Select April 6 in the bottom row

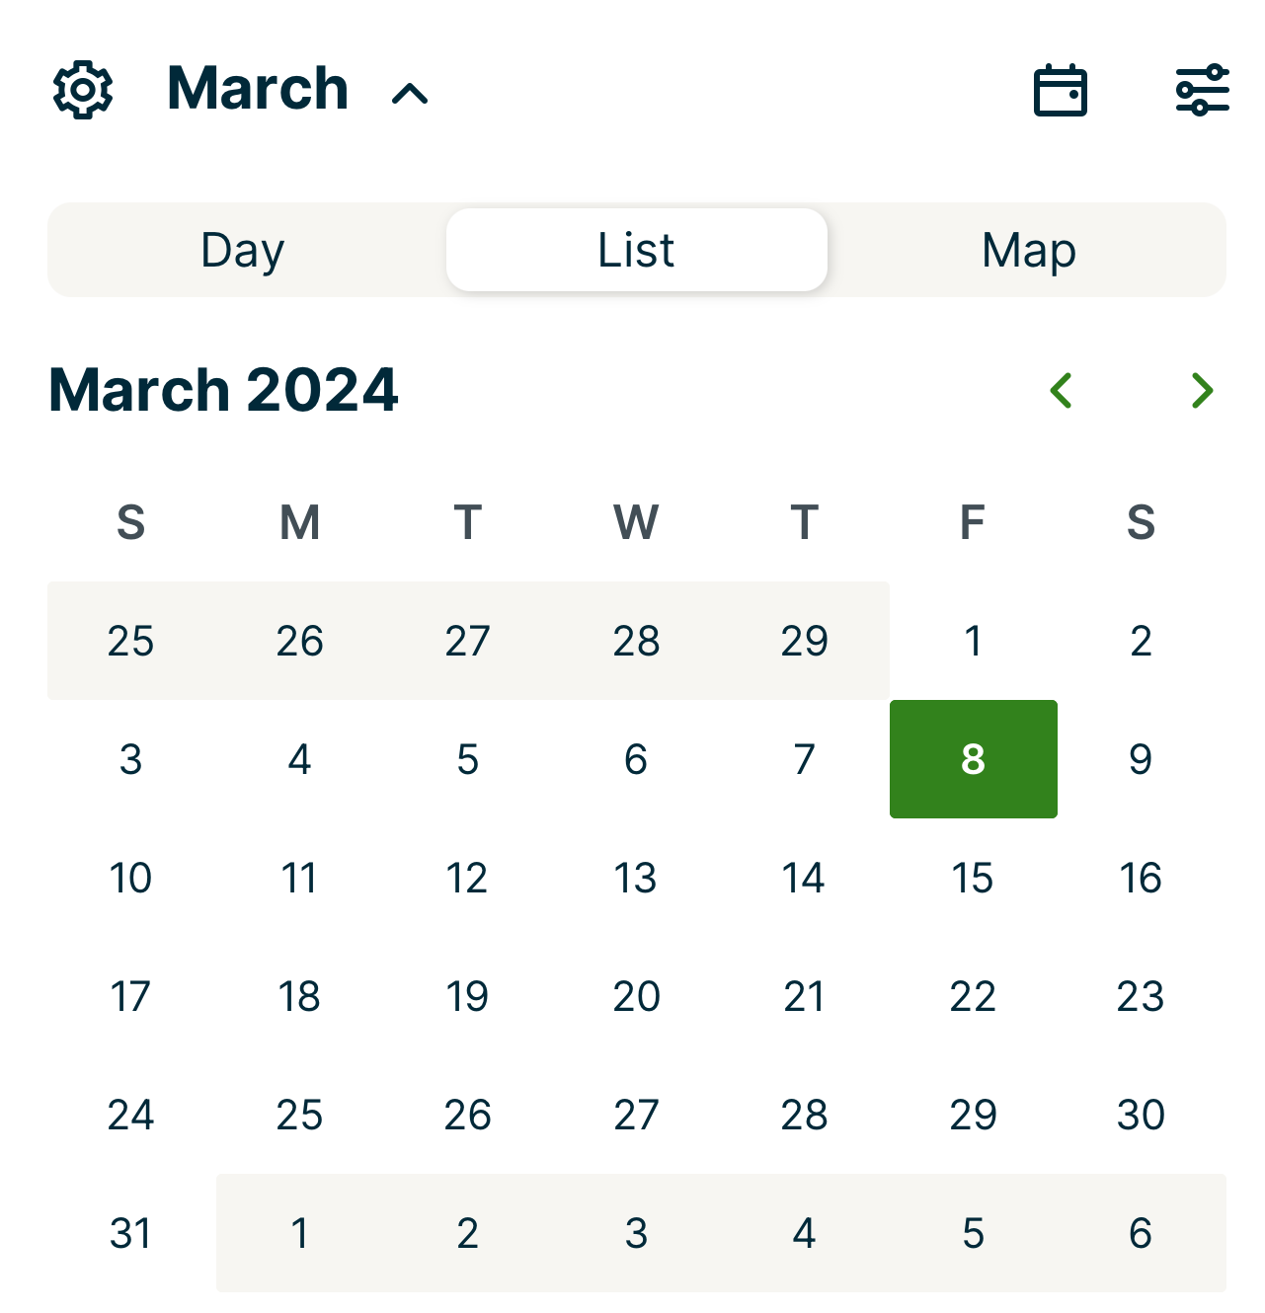(x=1141, y=1233)
